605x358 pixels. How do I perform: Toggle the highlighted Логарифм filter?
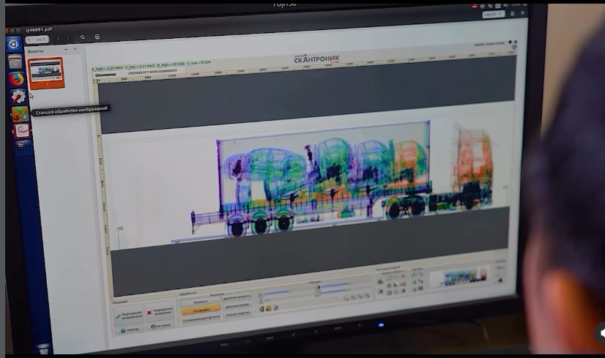(201, 310)
